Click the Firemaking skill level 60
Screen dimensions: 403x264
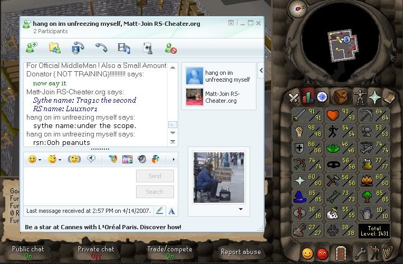click(x=375, y=180)
